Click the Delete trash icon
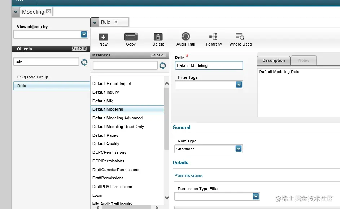This screenshot has height=209, width=340. point(158,37)
